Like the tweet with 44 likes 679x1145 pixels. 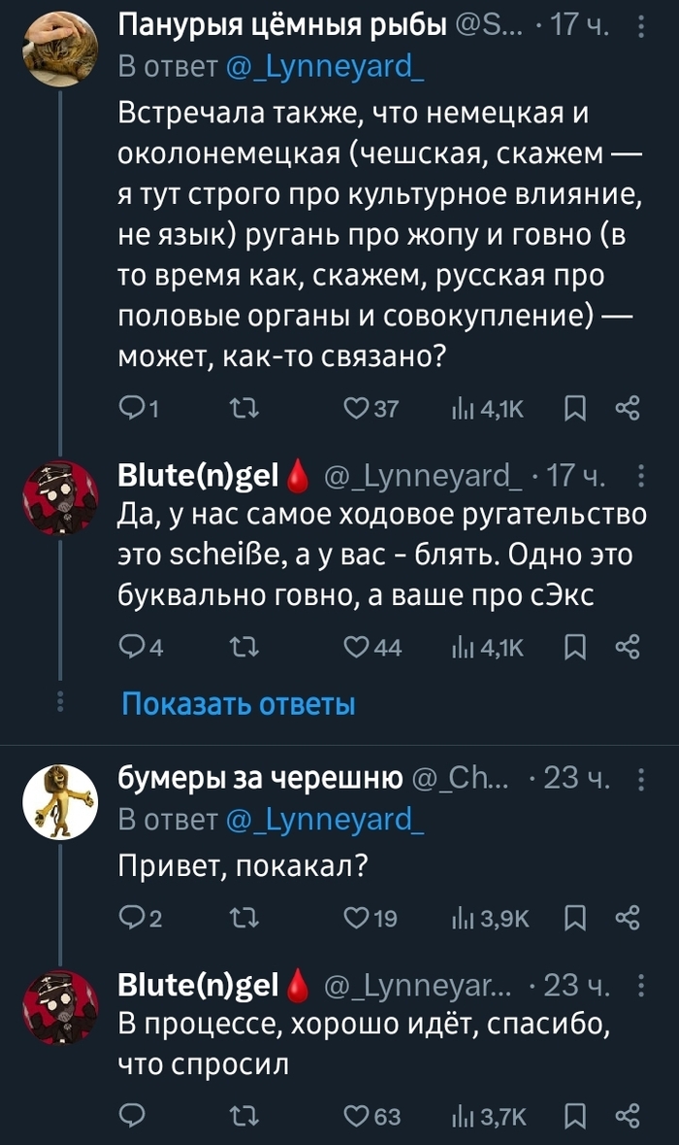[x=356, y=648]
